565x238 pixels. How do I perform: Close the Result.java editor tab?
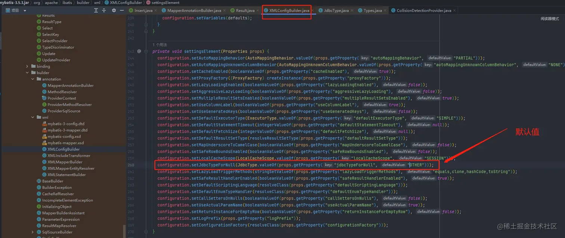coord(258,10)
